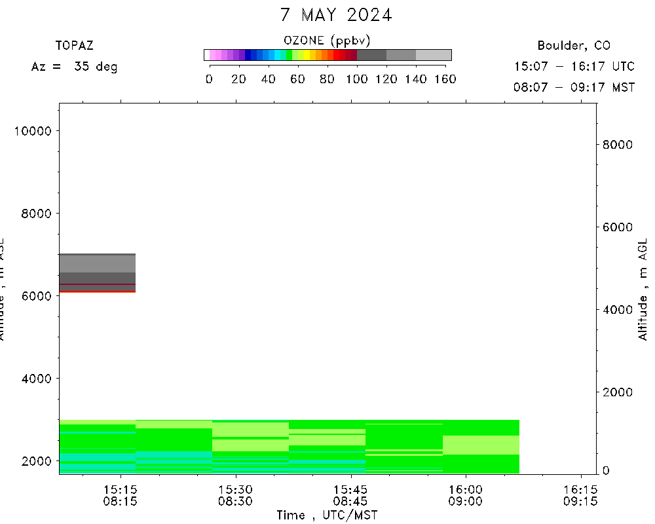Image resolution: width=655 pixels, height=524 pixels.
Task: Click the left axis label "2000"
Action: click(36, 461)
